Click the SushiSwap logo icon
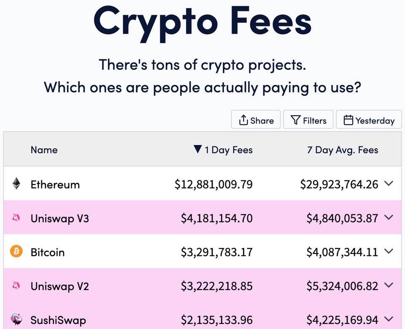The image size is (405, 329). (16, 319)
